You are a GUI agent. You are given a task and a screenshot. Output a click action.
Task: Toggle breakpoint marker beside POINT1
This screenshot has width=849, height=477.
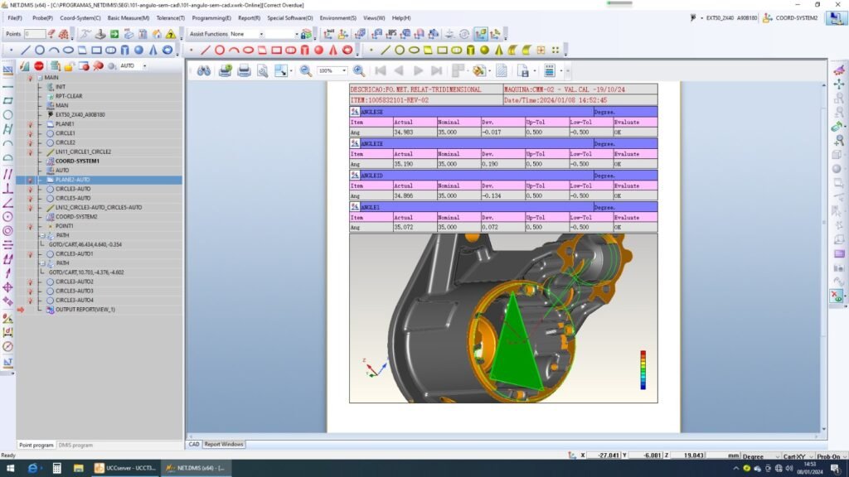click(30, 226)
